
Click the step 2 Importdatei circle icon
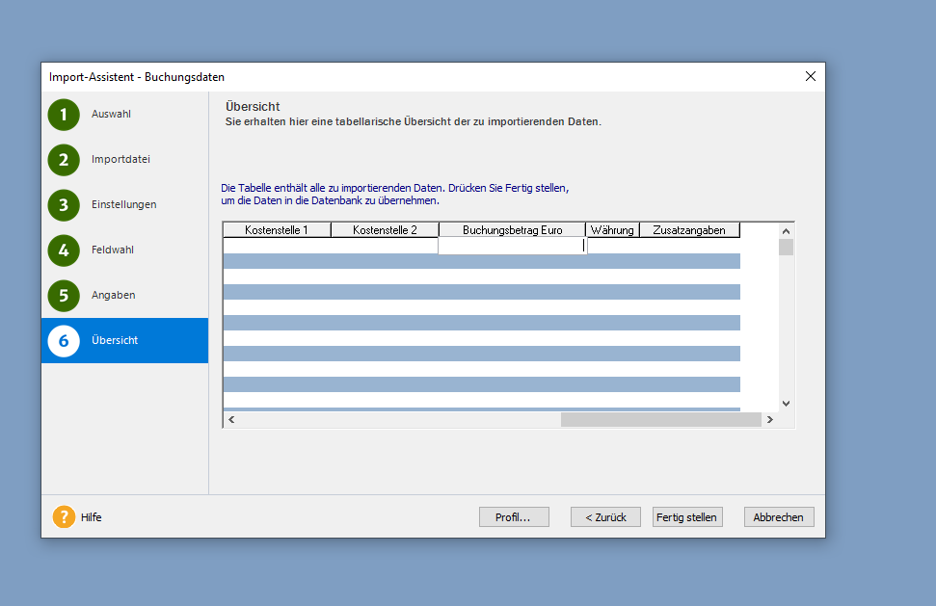point(64,160)
